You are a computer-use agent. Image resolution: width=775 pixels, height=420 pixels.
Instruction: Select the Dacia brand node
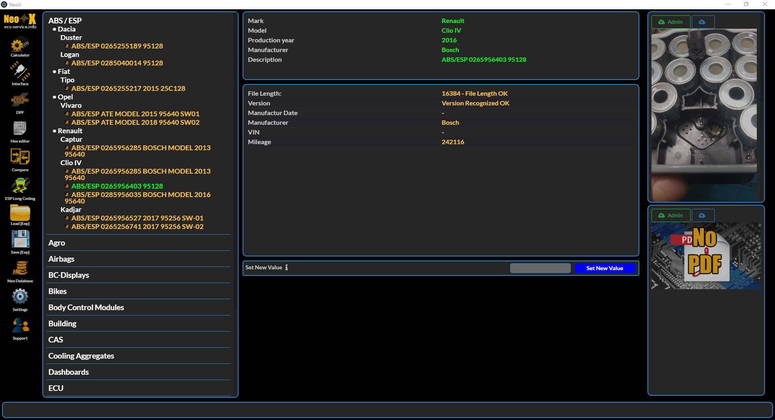coord(67,29)
